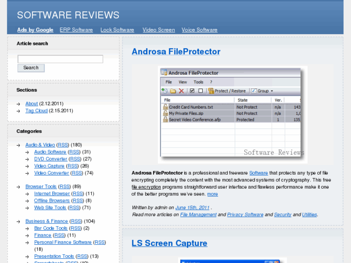Follow the Software link in article text
The image size is (351, 263).
[x=259, y=173]
